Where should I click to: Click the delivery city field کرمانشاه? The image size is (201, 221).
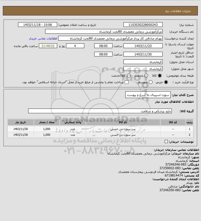[143, 69]
